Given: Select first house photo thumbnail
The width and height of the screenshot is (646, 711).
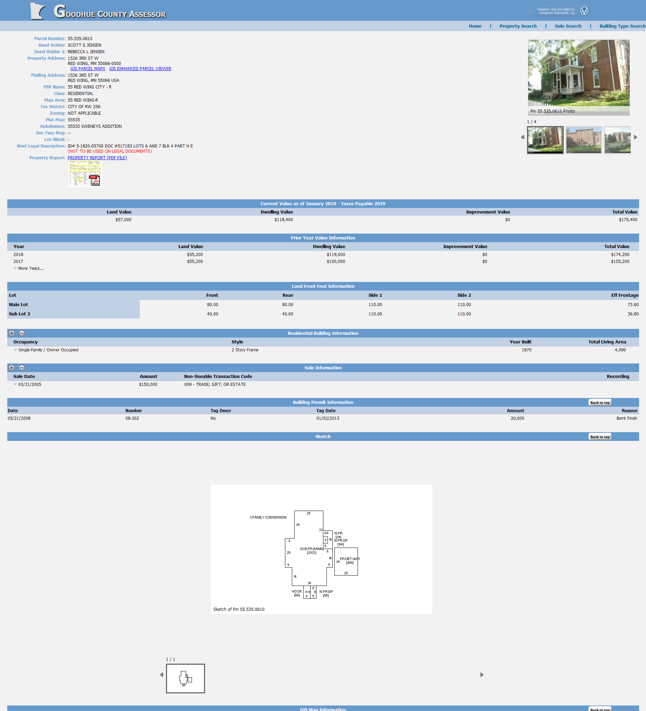Looking at the screenshot, I should click(545, 140).
